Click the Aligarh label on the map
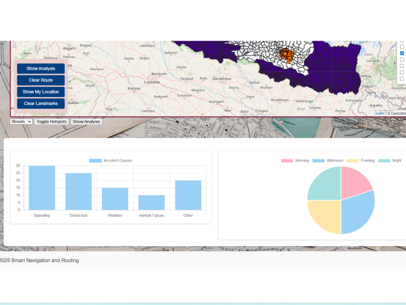This screenshot has width=406, height=305. [69, 48]
